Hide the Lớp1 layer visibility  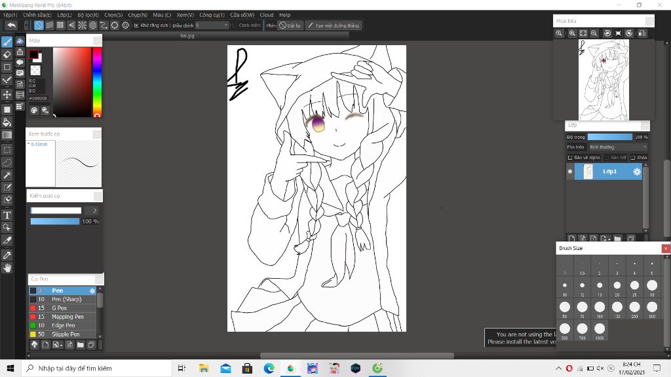click(x=570, y=171)
